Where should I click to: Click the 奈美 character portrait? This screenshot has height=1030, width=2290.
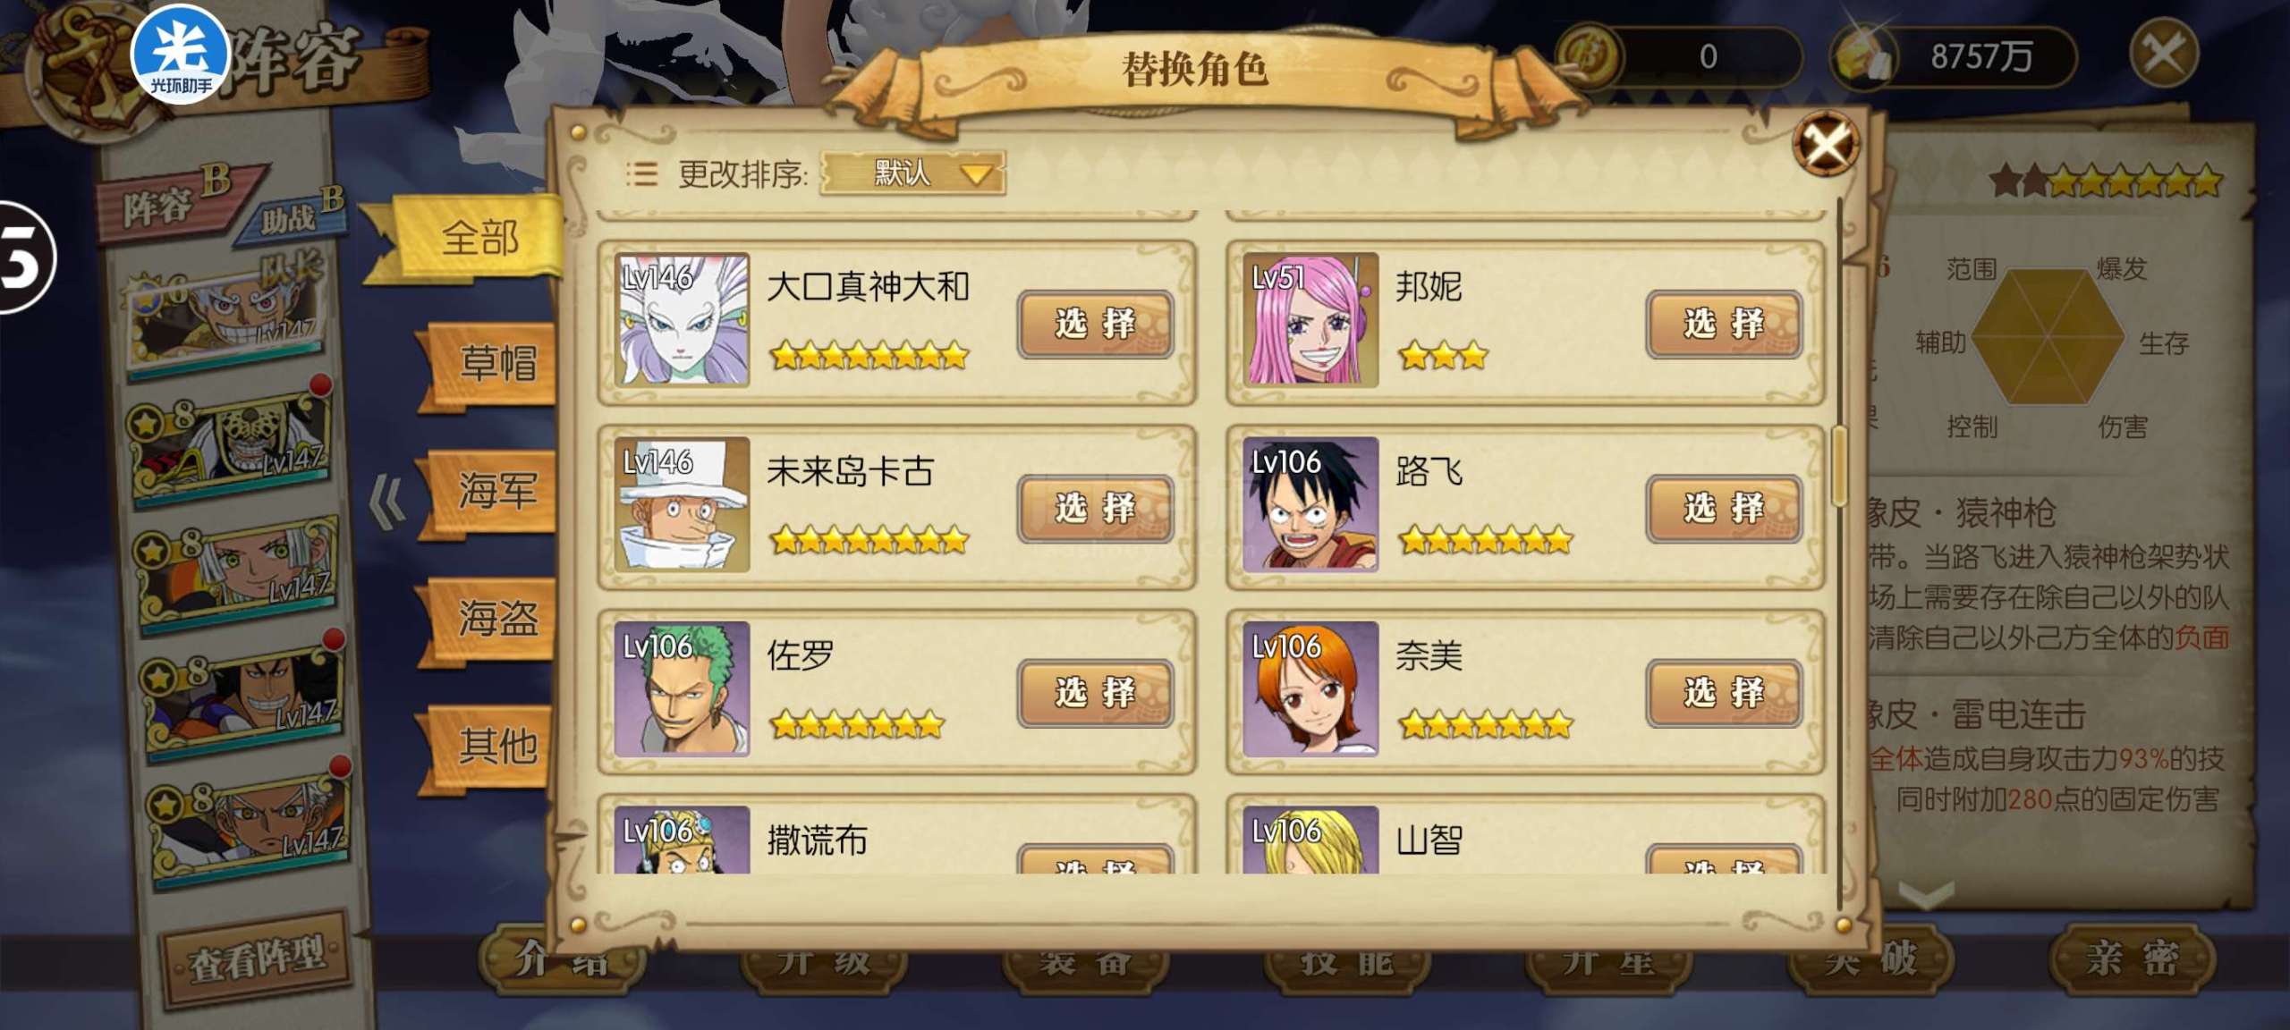click(x=1310, y=689)
